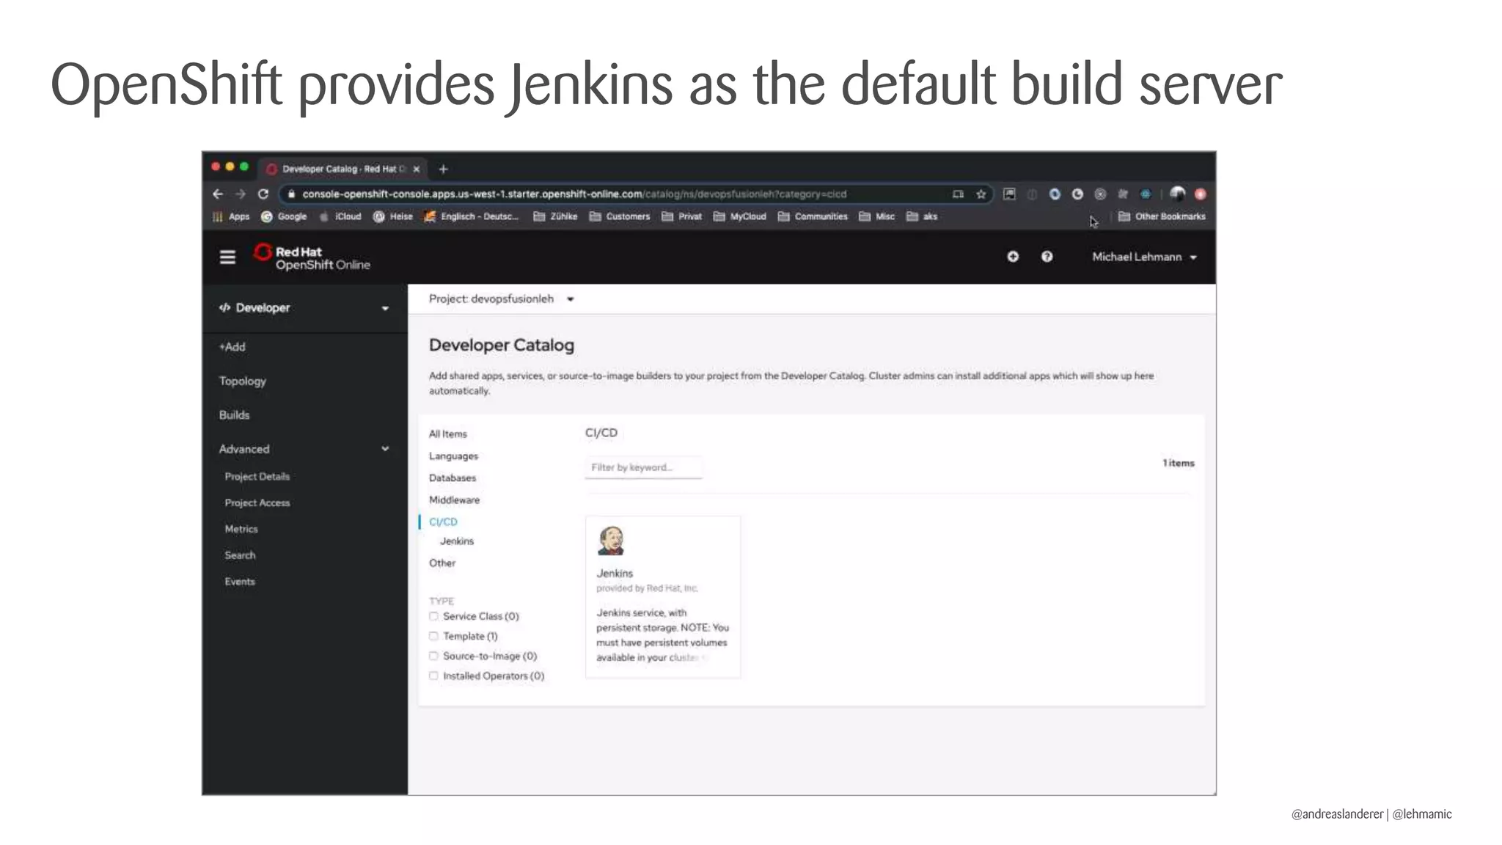Open the help question mark icon

1047,257
